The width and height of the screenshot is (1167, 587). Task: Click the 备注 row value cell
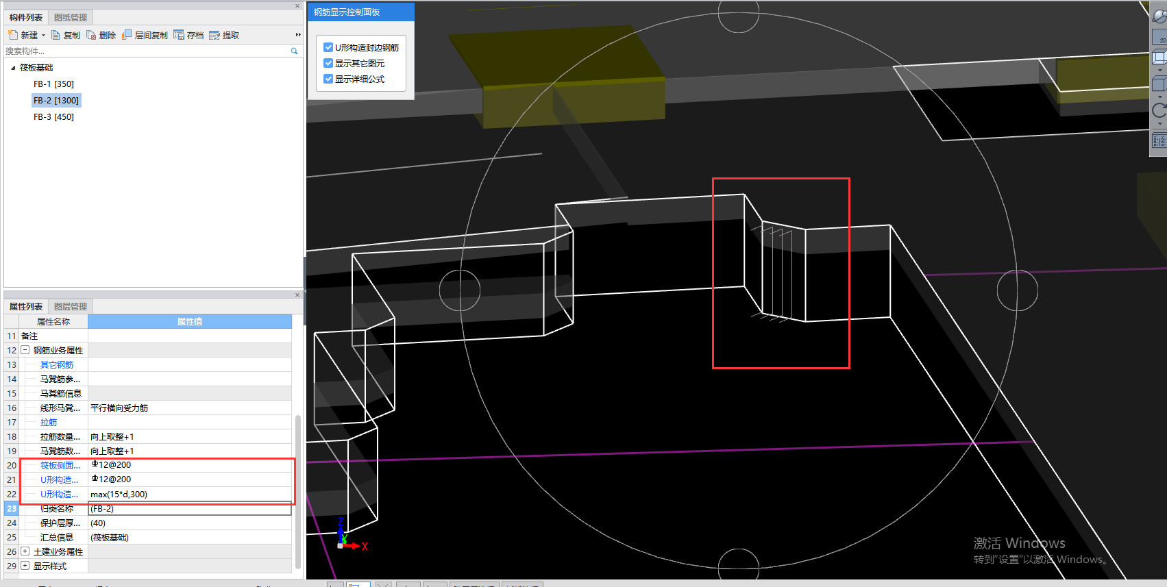click(x=190, y=336)
